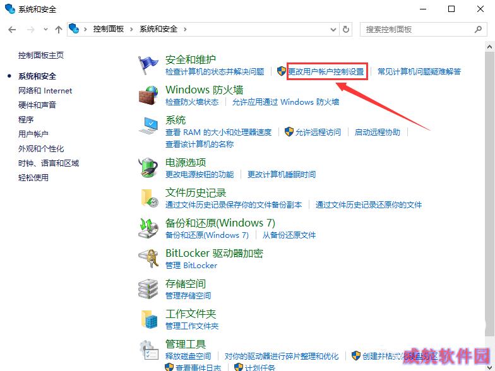Expand the address bar history dropdown
This screenshot has width=495, height=371.
tap(333, 29)
